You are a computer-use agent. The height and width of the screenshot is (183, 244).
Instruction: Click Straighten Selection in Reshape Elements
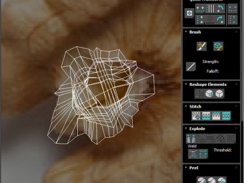coord(199,94)
